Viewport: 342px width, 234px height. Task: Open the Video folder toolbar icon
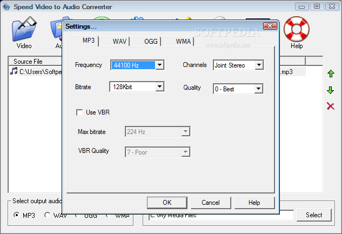click(x=24, y=29)
